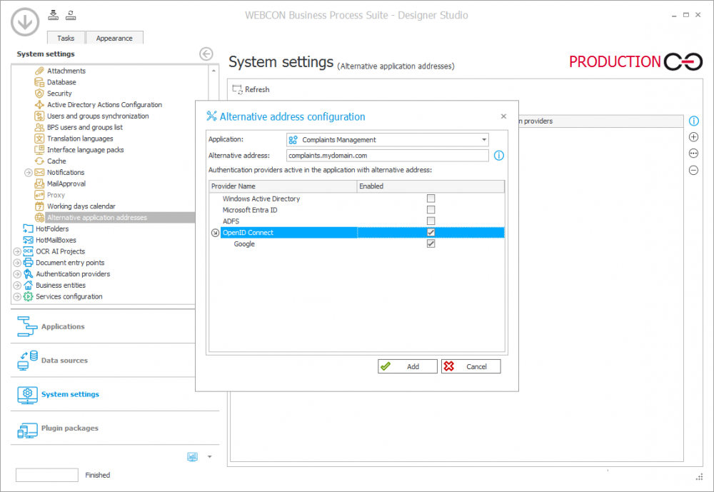Click the Working days calendar icon
Viewport: 714px width, 492px height.
(39, 206)
